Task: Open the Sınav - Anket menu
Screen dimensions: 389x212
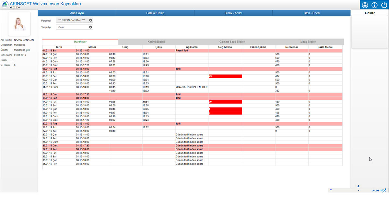Action: tap(233, 13)
